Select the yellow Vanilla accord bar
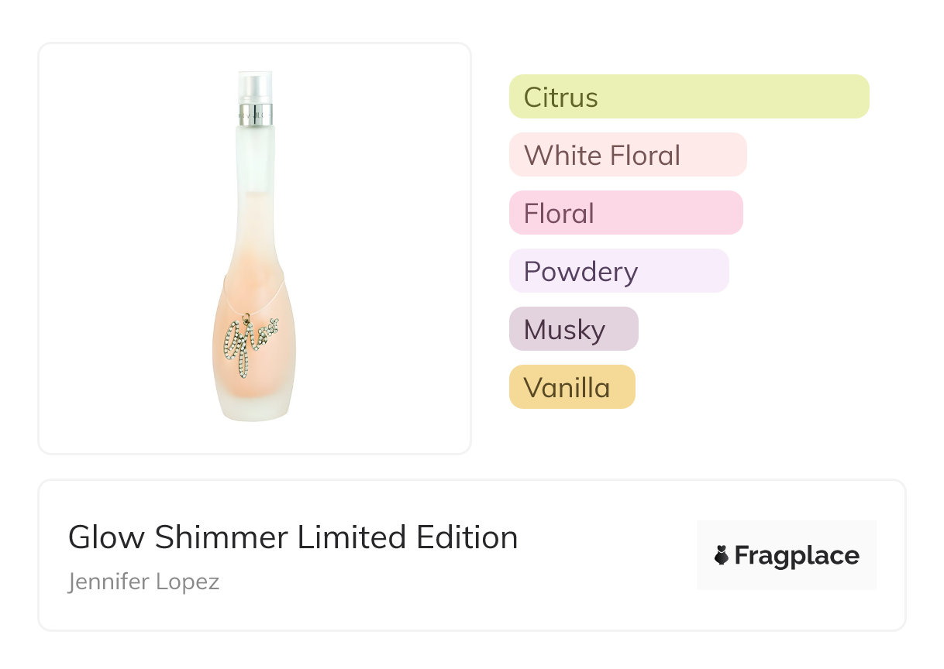This screenshot has height=669, width=944. 572,387
